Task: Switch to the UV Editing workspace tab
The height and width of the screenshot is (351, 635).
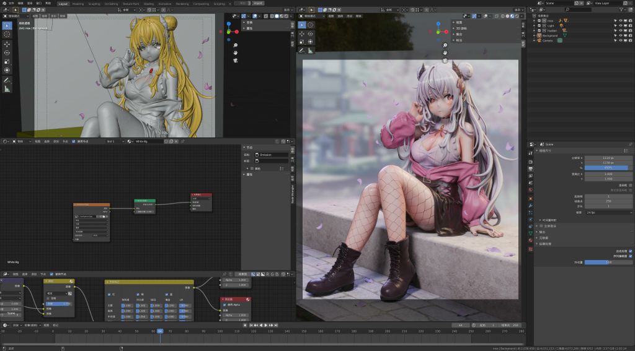Action: click(112, 4)
